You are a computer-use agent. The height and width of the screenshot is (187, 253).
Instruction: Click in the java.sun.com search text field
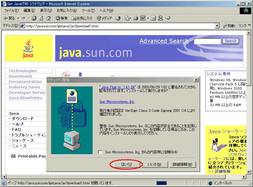click(207, 41)
